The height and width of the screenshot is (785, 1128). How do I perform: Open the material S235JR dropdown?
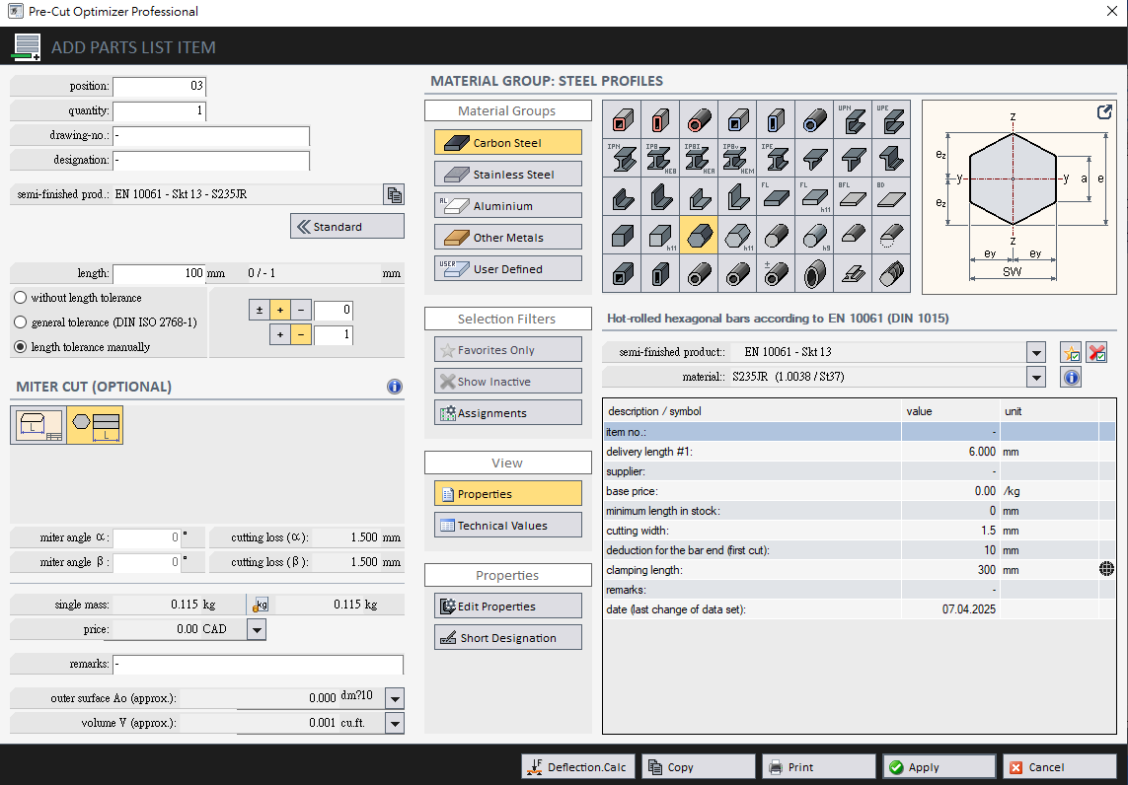pyautogui.click(x=1035, y=377)
